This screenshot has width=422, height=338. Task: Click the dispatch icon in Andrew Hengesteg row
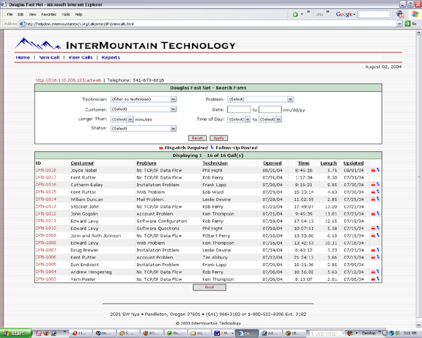(x=373, y=272)
